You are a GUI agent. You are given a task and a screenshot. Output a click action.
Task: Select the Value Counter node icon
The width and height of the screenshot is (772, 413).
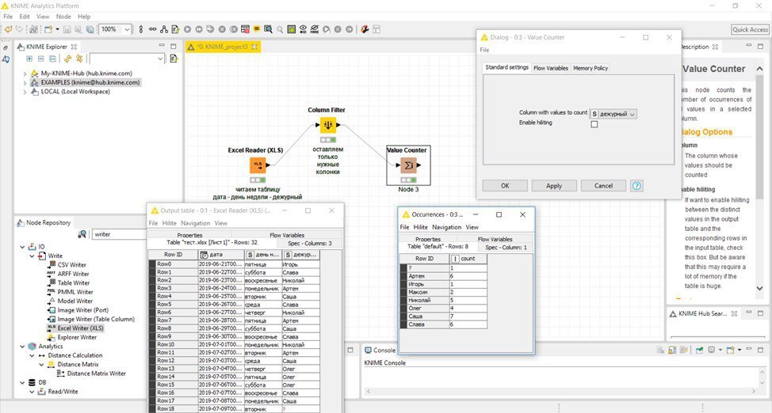coord(408,165)
